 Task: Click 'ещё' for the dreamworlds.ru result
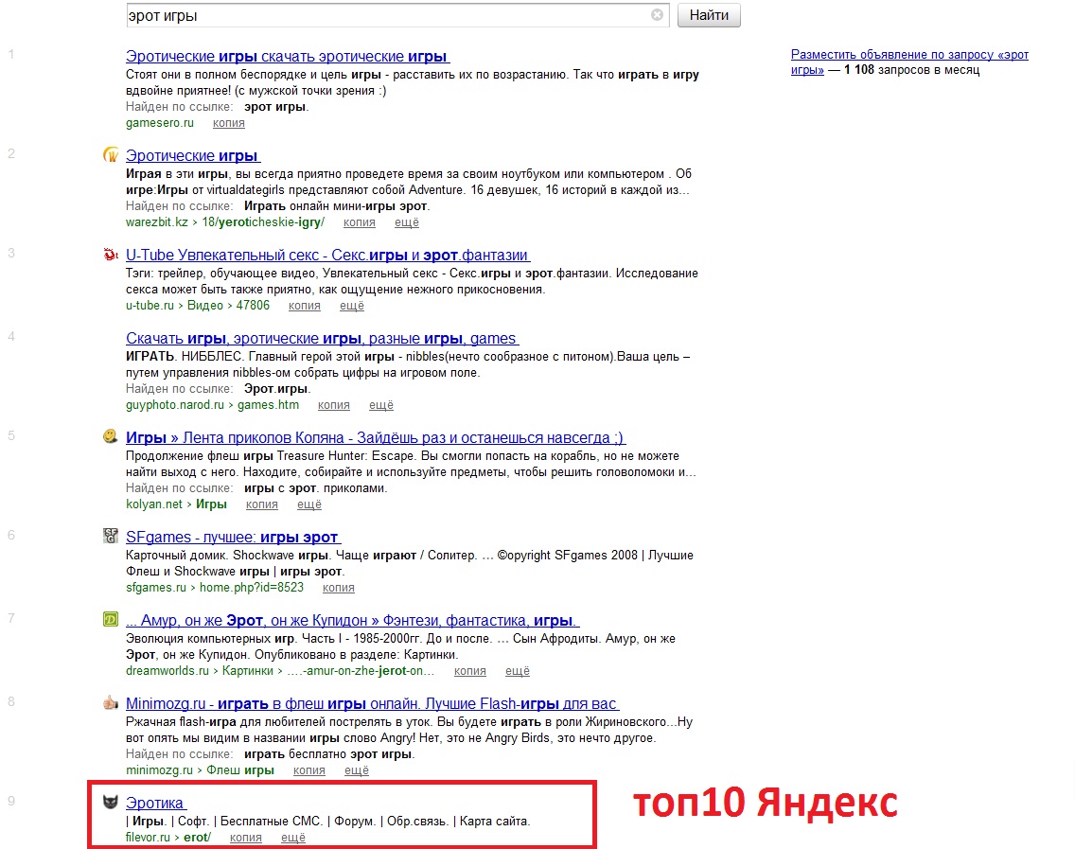(518, 671)
